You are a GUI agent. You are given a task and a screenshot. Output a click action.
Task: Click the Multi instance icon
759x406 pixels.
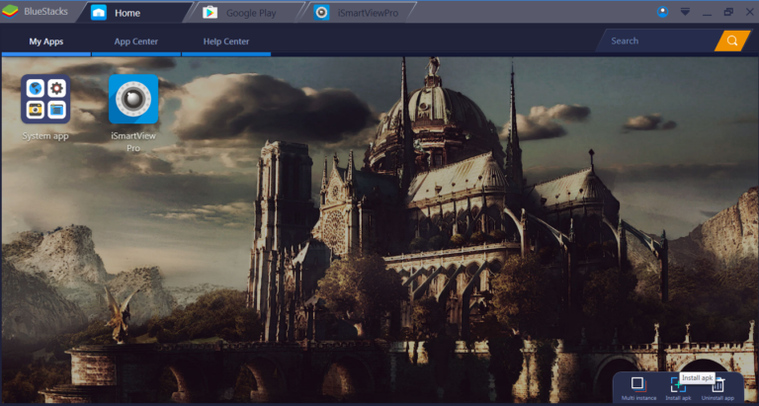[x=637, y=383]
